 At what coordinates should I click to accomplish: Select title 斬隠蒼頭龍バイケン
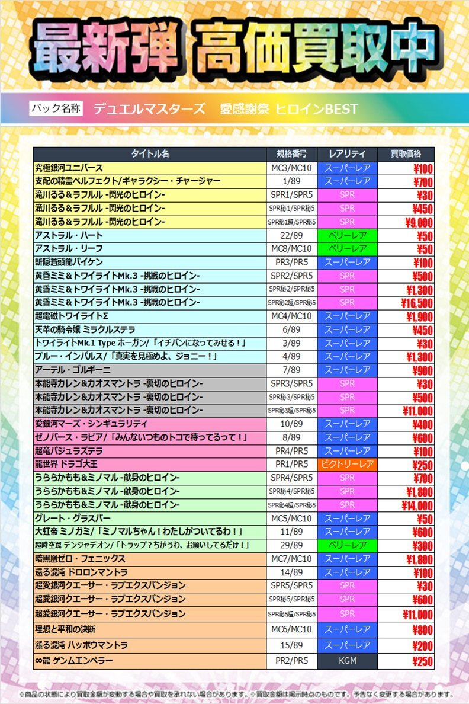click(x=69, y=262)
